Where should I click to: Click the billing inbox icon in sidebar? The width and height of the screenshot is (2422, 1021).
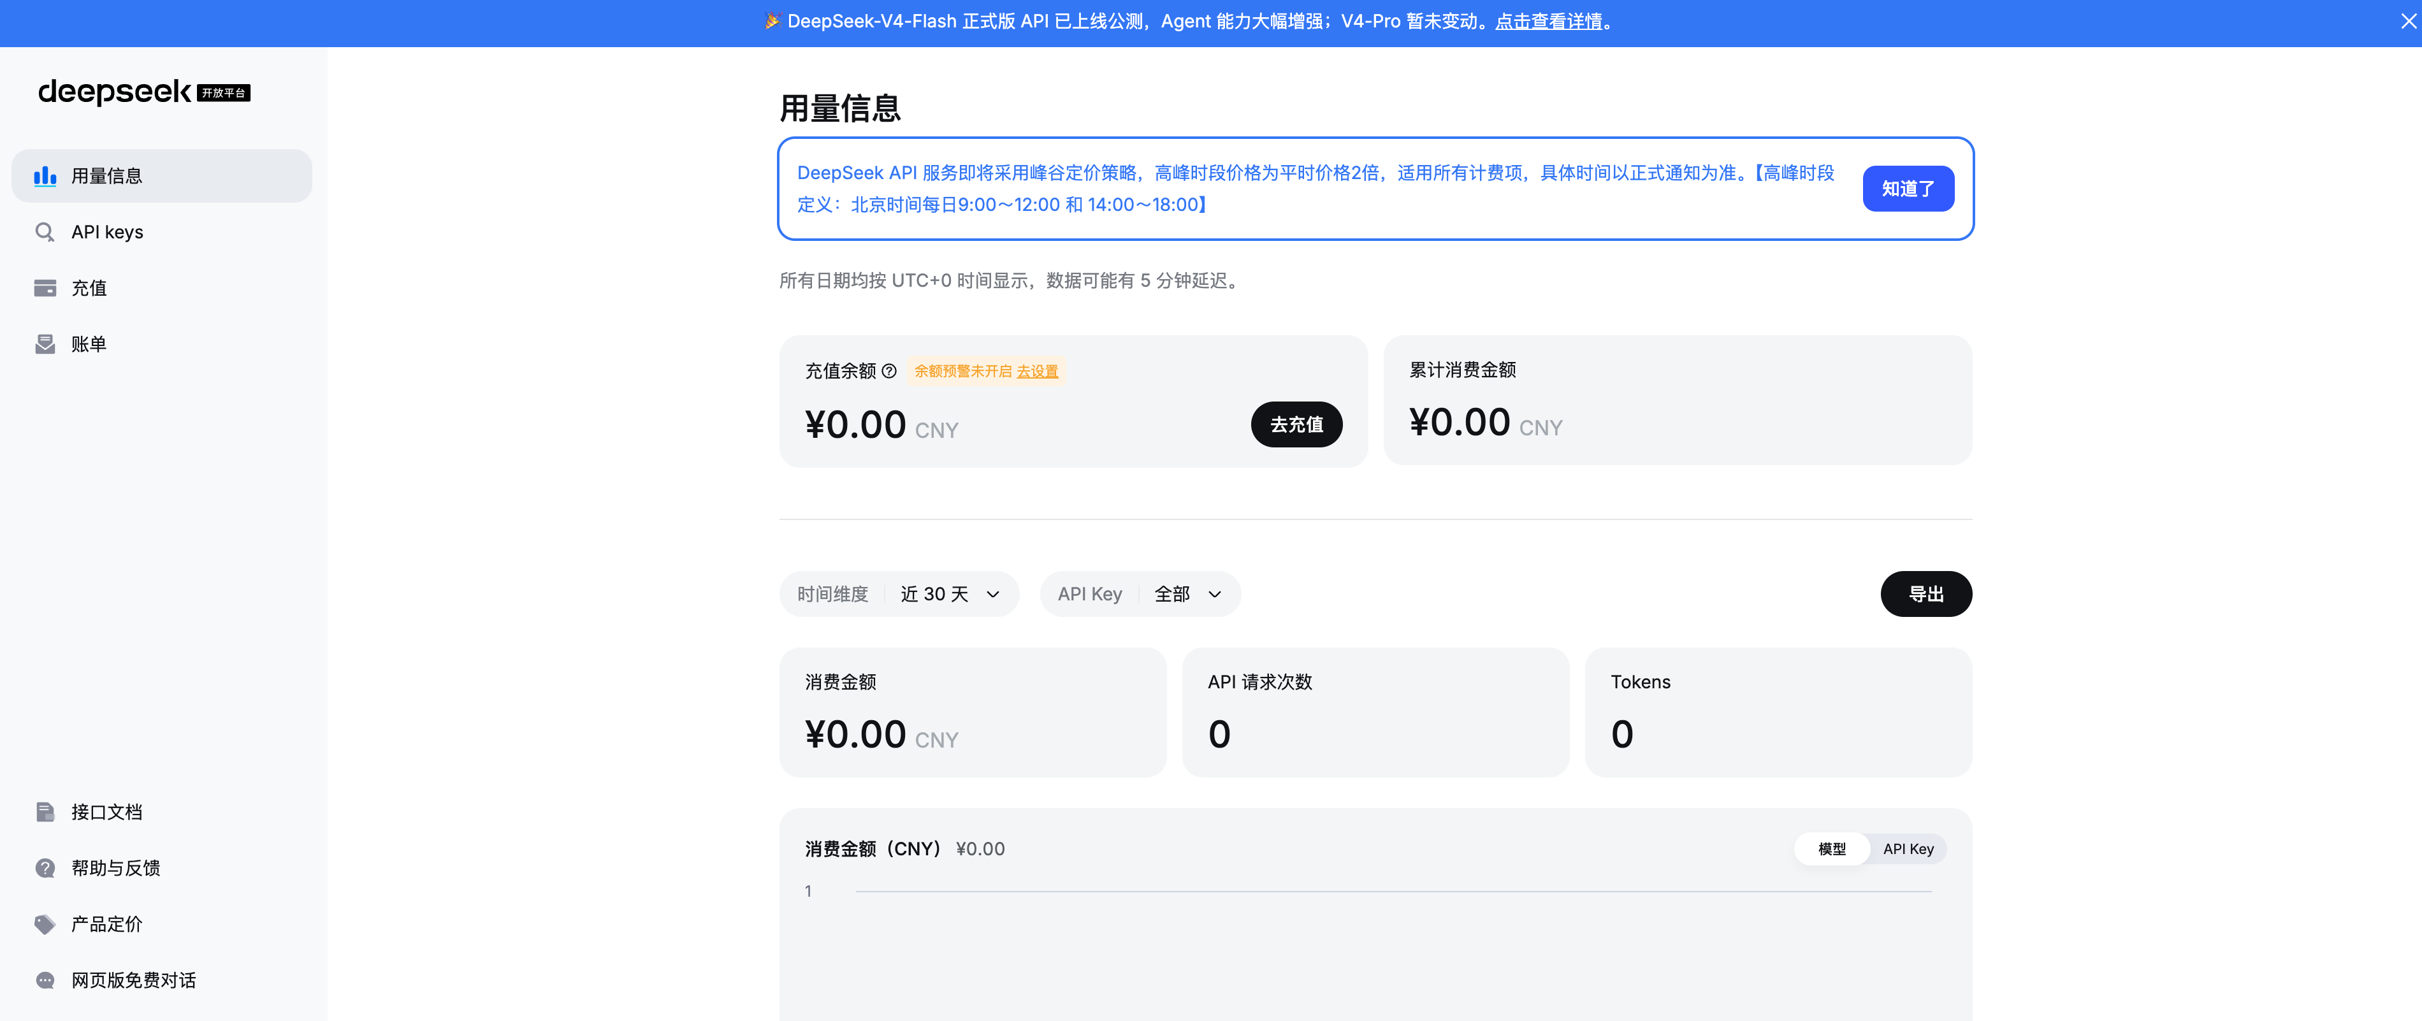[45, 344]
